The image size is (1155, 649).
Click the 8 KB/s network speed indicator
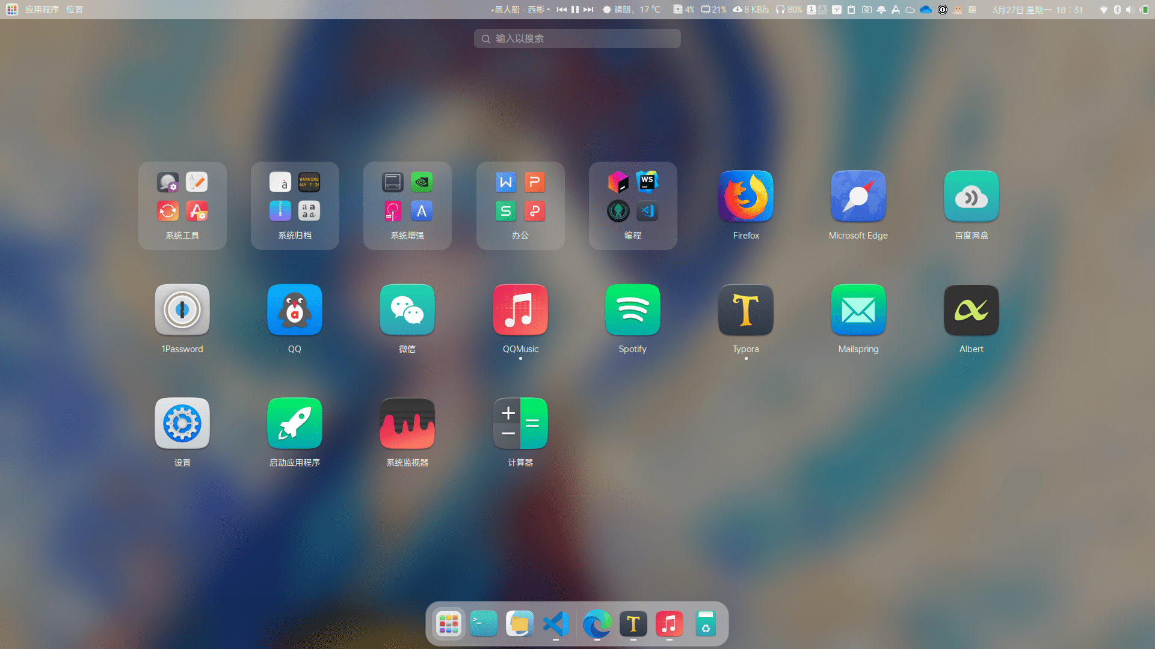click(x=751, y=10)
